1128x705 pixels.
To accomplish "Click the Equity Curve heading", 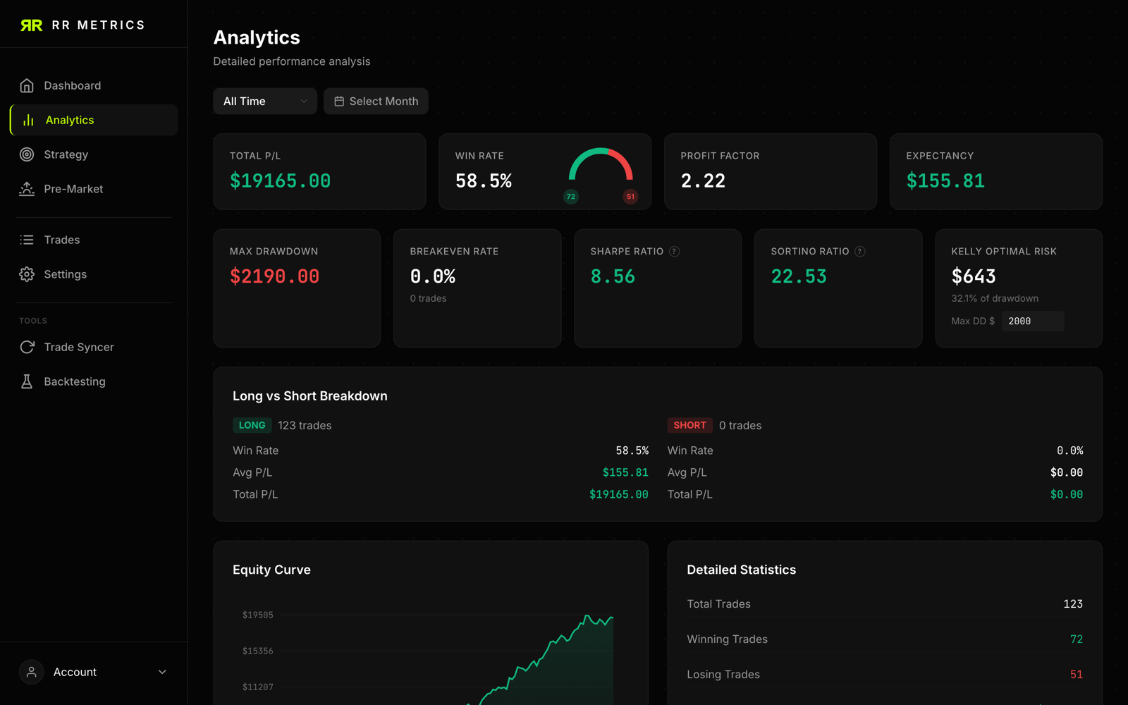I will pyautogui.click(x=271, y=570).
